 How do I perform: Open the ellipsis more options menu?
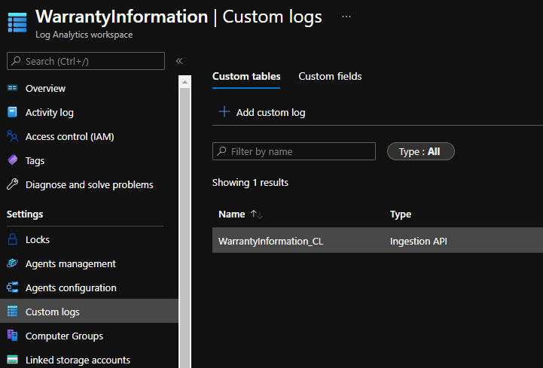point(346,16)
